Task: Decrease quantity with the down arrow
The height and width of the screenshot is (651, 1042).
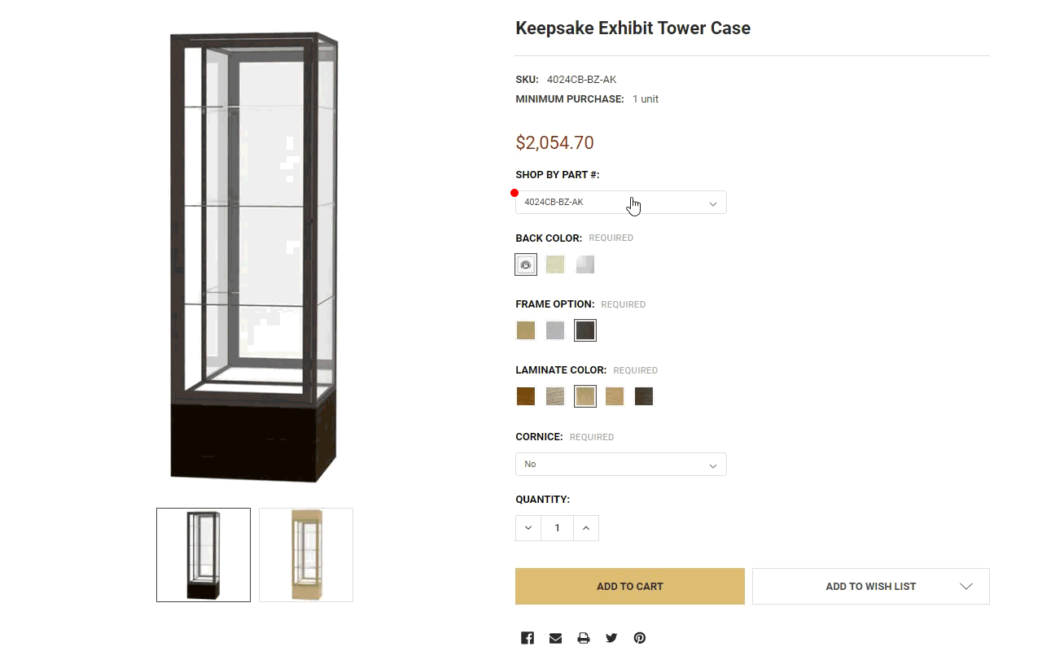Action: pyautogui.click(x=528, y=528)
